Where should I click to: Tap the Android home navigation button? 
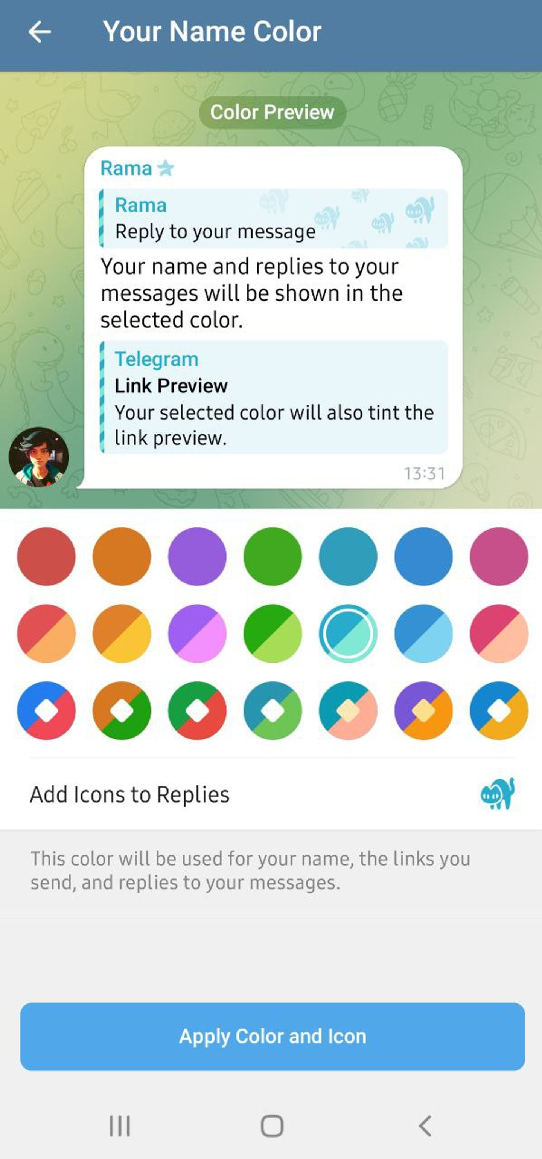pyautogui.click(x=272, y=1126)
